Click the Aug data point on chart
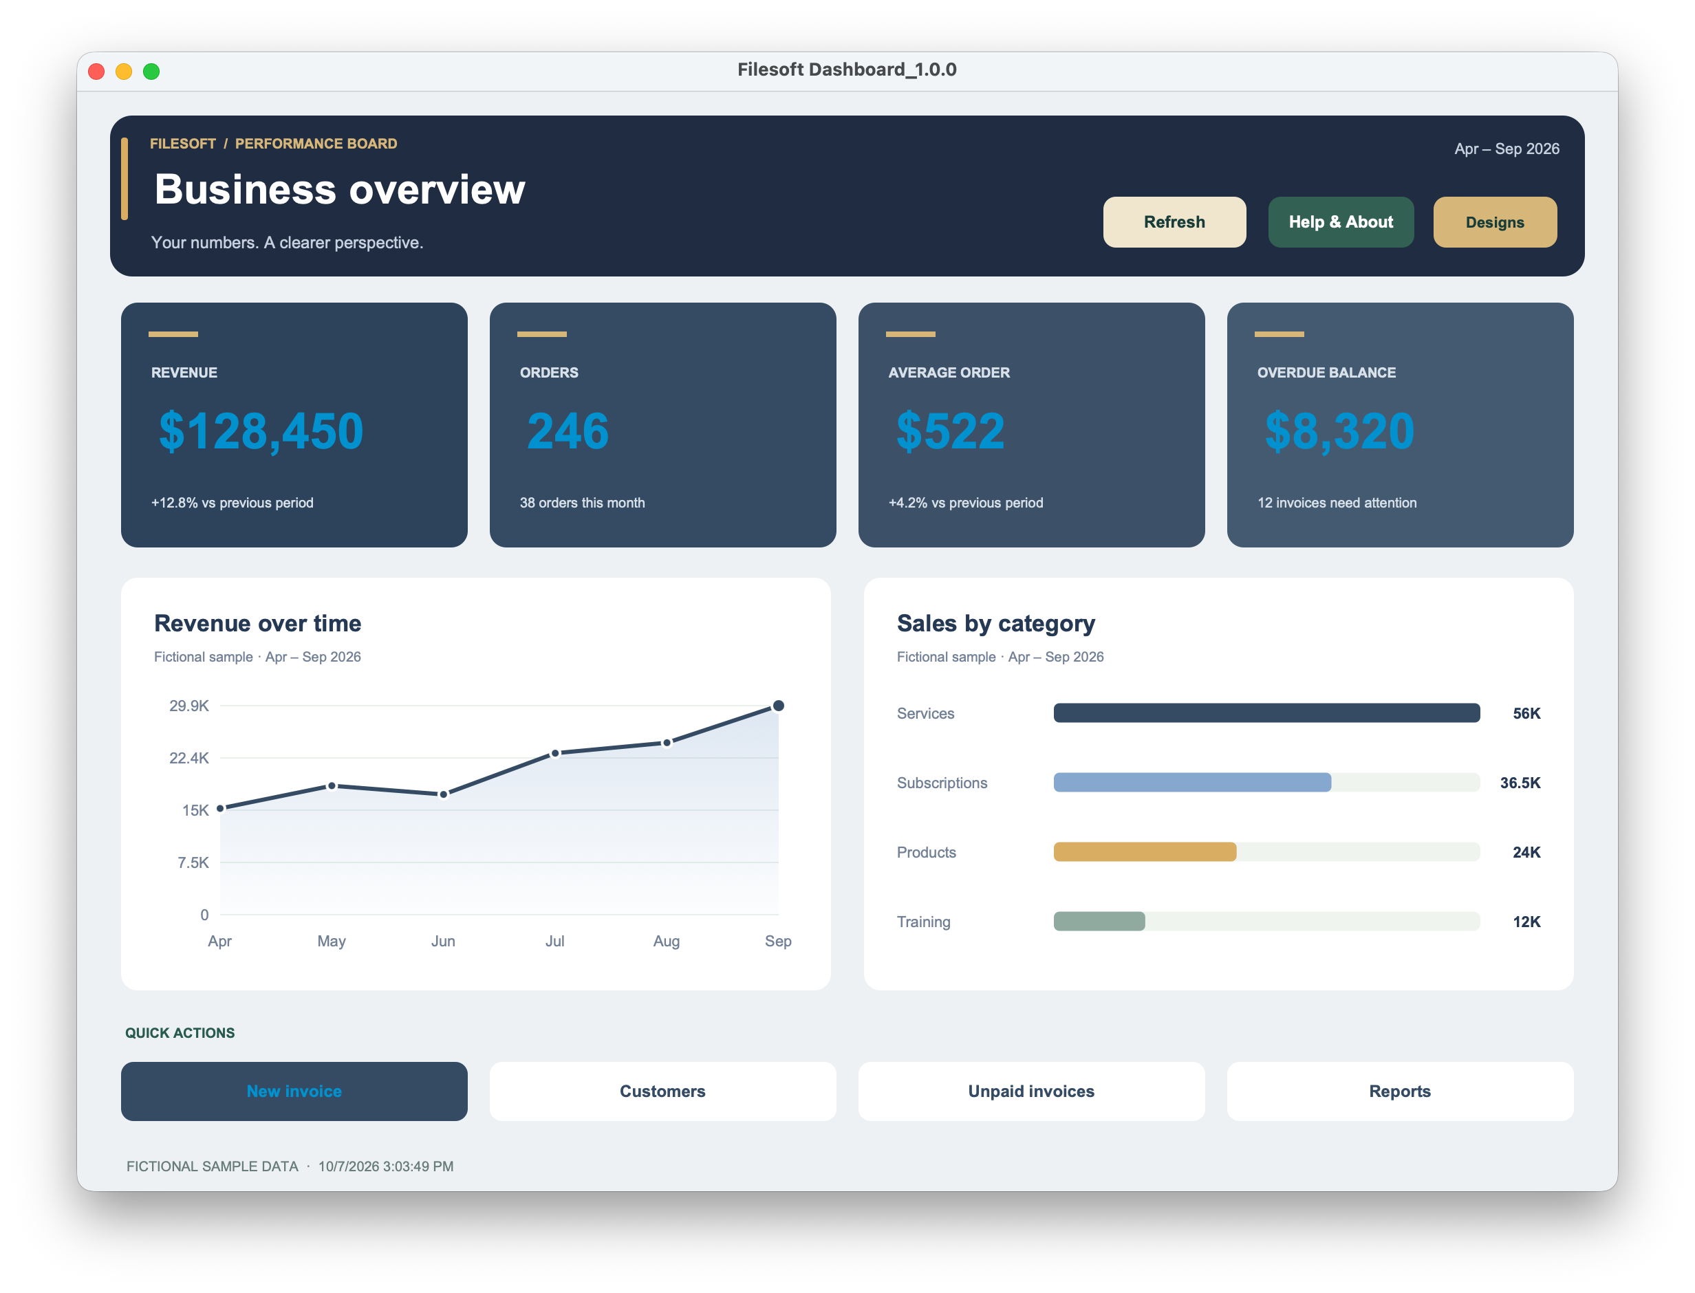 pyautogui.click(x=667, y=742)
